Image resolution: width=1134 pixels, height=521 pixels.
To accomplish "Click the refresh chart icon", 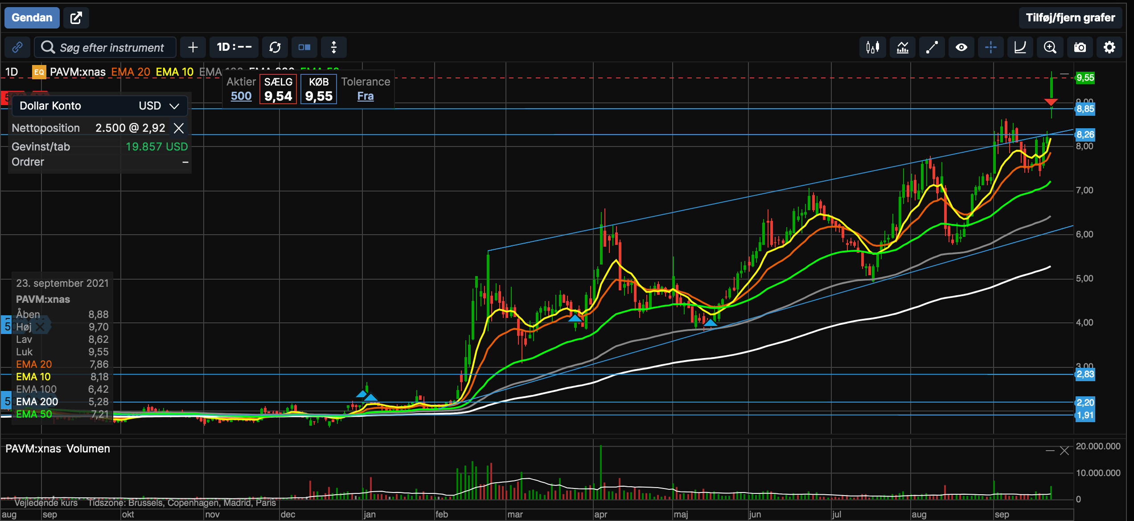I will pyautogui.click(x=275, y=47).
